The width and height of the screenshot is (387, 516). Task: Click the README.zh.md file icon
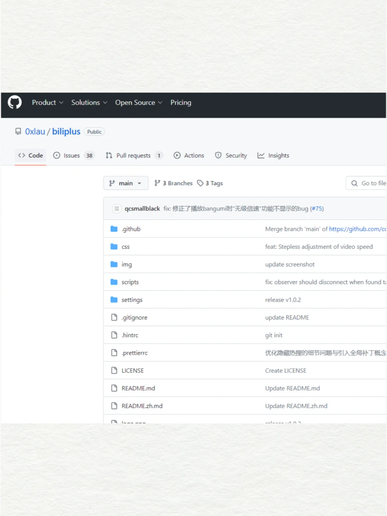point(114,406)
